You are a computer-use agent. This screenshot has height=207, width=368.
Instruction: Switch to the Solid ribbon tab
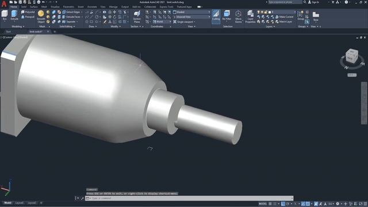coord(24,7)
